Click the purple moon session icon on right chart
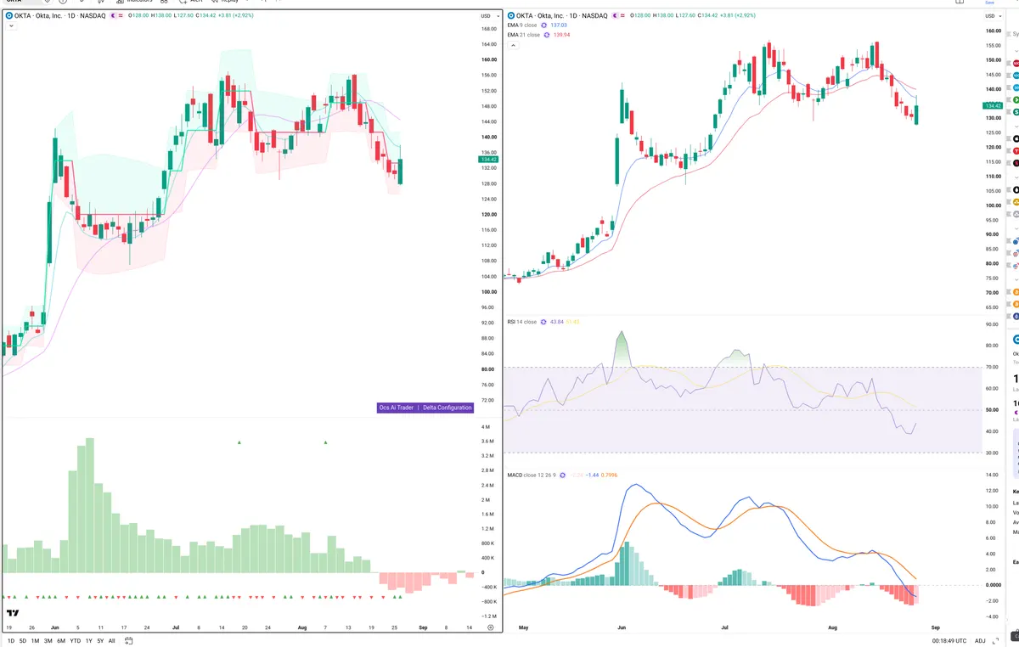Viewport: 1019px width, 647px height. pyautogui.click(x=616, y=16)
